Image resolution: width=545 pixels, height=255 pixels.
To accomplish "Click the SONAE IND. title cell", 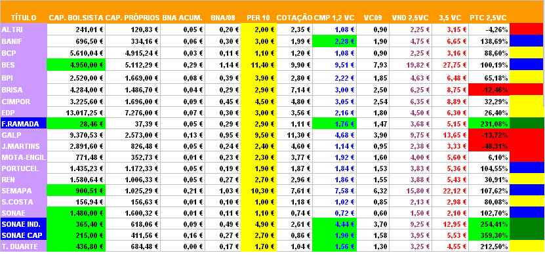I will [x=24, y=224].
